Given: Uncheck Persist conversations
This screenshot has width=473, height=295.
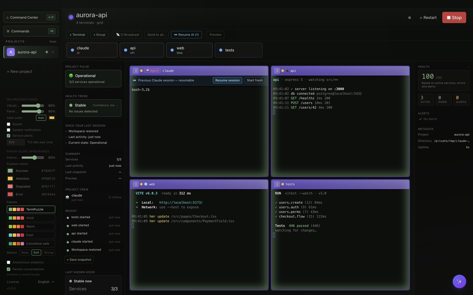Looking at the screenshot, I should [x=8, y=269].
